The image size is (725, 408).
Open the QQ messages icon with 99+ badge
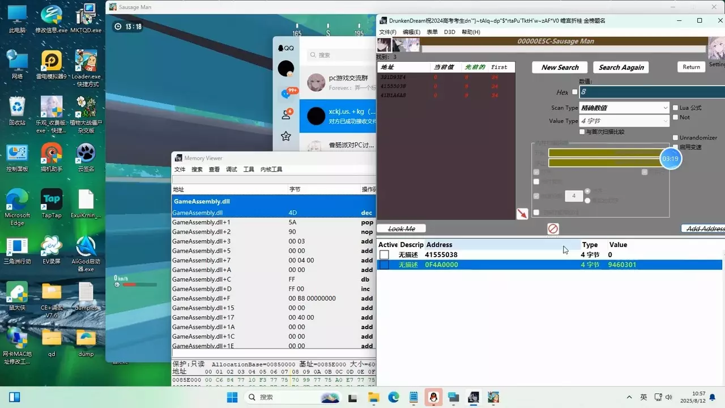pos(287,93)
